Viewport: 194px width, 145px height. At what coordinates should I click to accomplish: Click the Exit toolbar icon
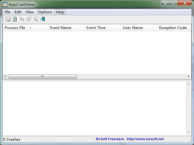tap(43, 19)
